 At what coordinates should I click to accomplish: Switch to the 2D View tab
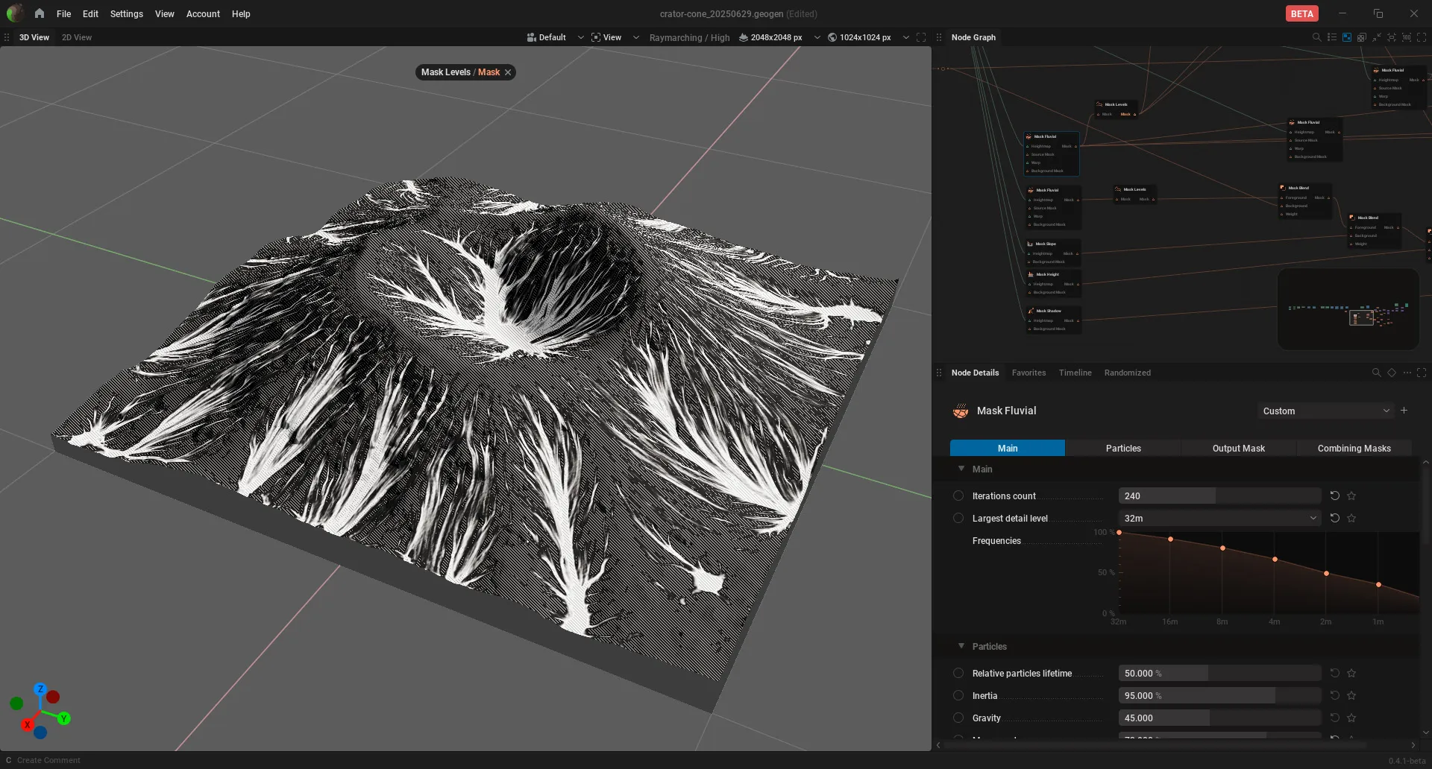coord(77,37)
